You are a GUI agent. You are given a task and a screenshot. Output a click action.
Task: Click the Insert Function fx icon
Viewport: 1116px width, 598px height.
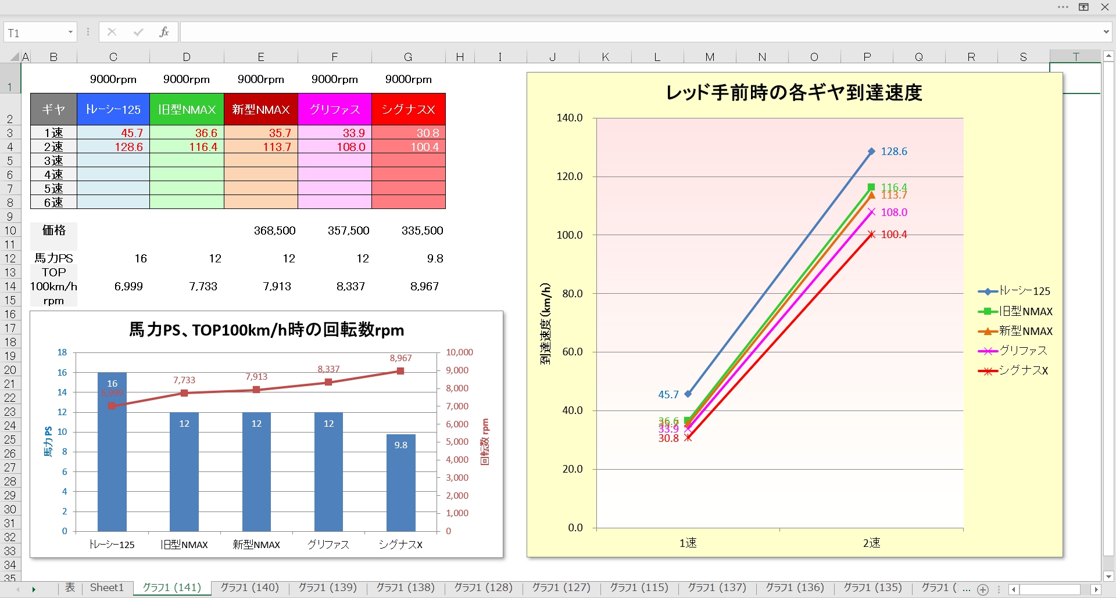pyautogui.click(x=164, y=32)
